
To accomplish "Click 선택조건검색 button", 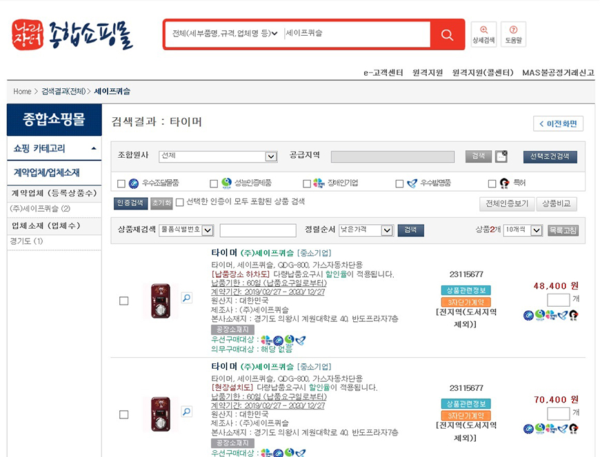I will [x=550, y=156].
